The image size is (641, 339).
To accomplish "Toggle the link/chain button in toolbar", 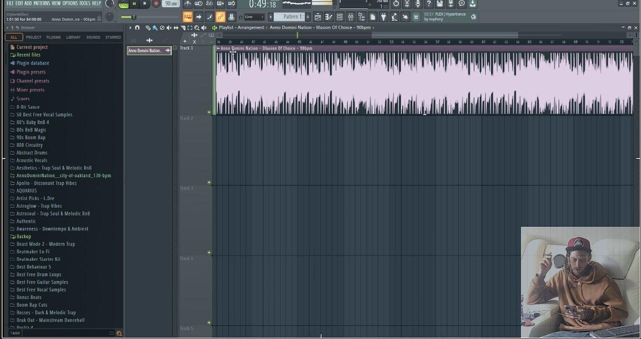I will coord(220,17).
